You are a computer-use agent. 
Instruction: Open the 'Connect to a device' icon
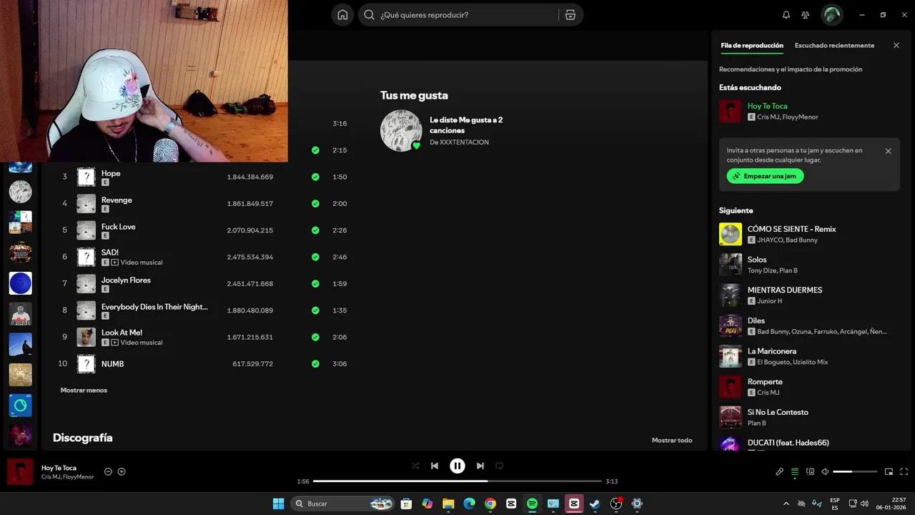(810, 472)
